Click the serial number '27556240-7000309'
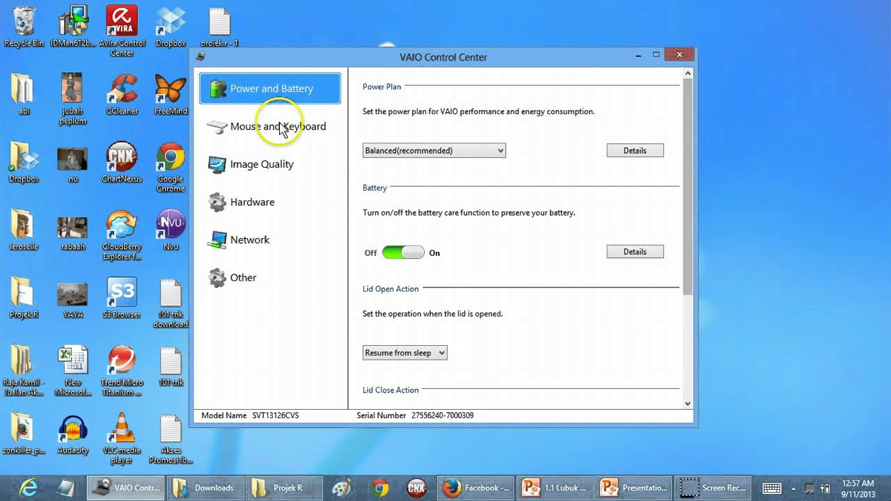The height and width of the screenshot is (501, 891). 443,415
